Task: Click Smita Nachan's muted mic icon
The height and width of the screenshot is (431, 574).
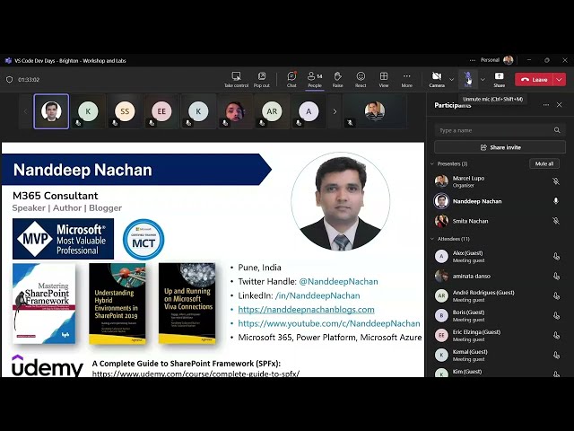Action: [x=556, y=221]
